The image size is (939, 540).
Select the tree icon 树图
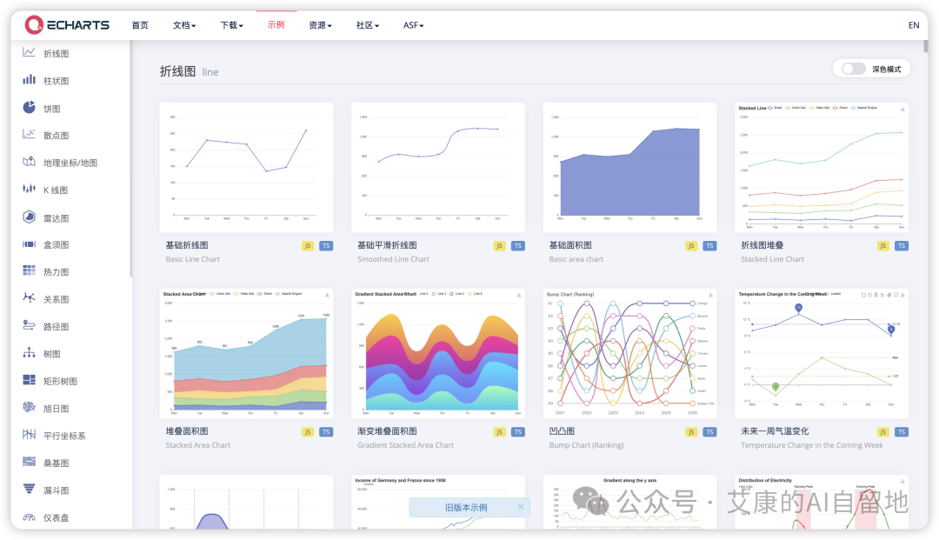29,353
